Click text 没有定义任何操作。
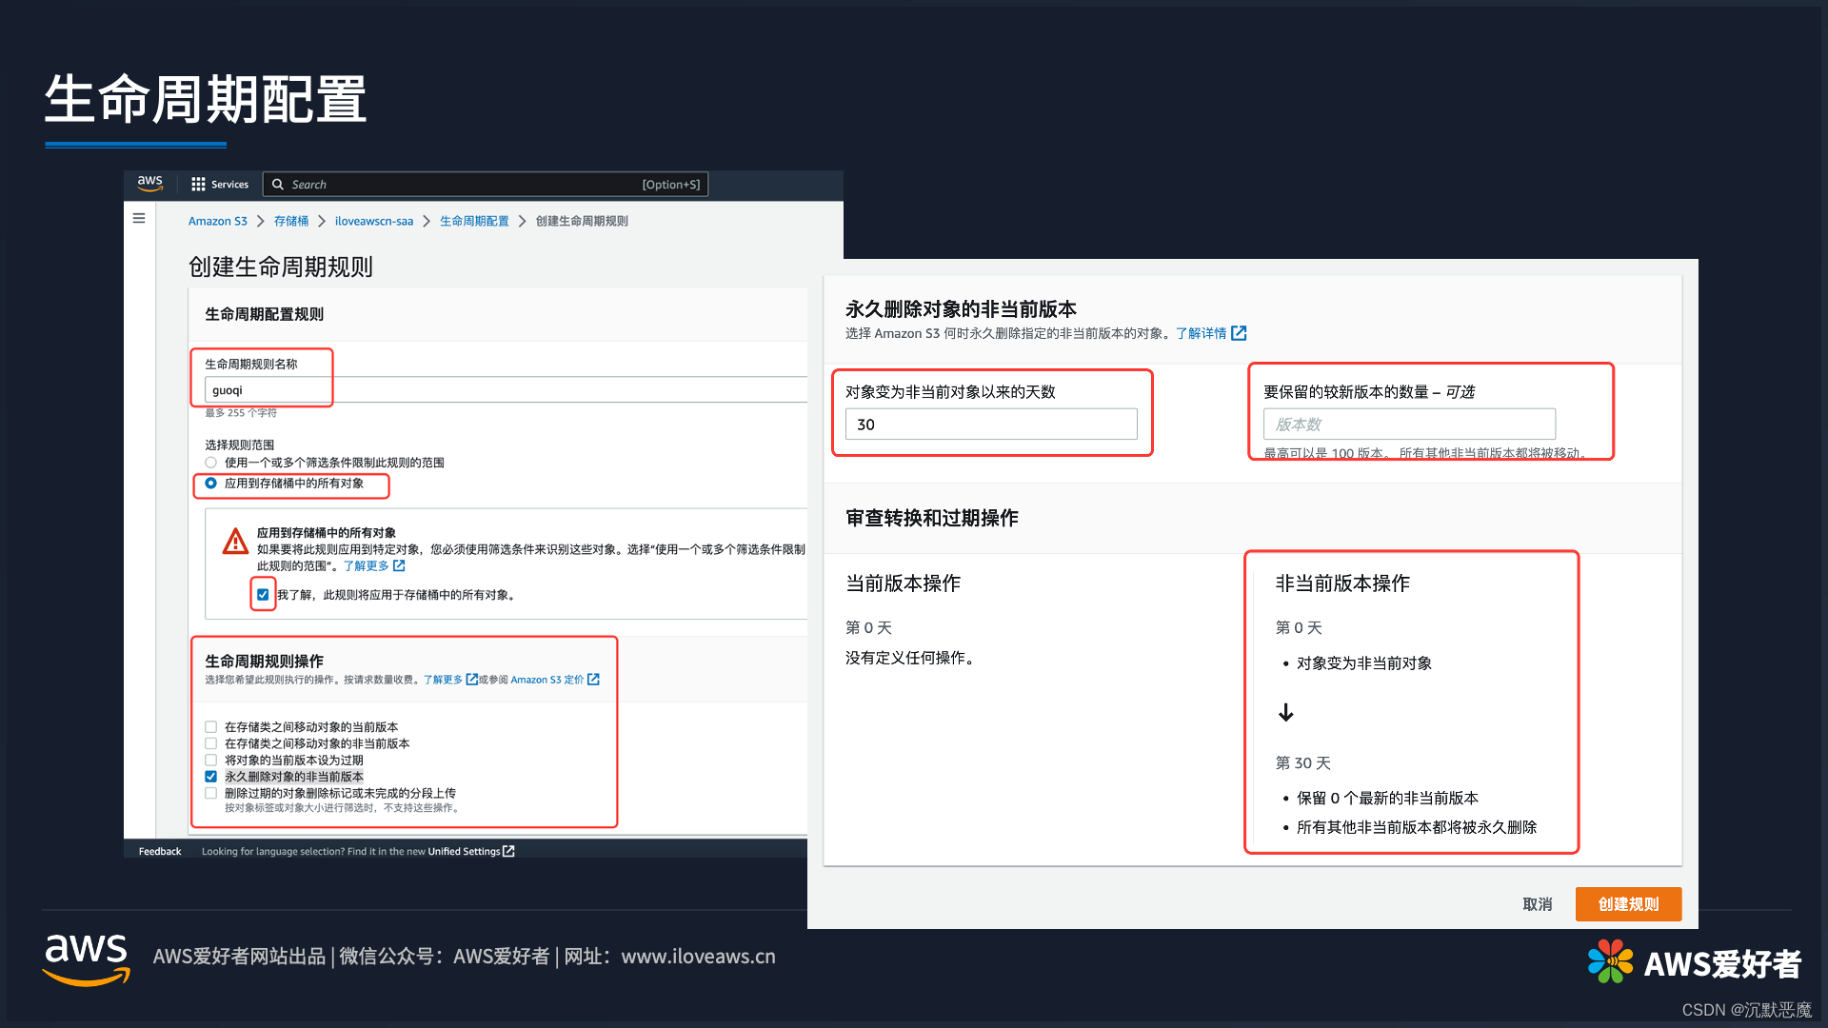 (912, 658)
